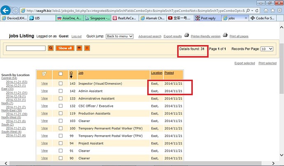Click the address bar search magnifier icon

pyautogui.click(x=248, y=11)
